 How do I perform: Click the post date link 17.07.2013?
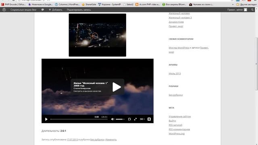(72, 140)
